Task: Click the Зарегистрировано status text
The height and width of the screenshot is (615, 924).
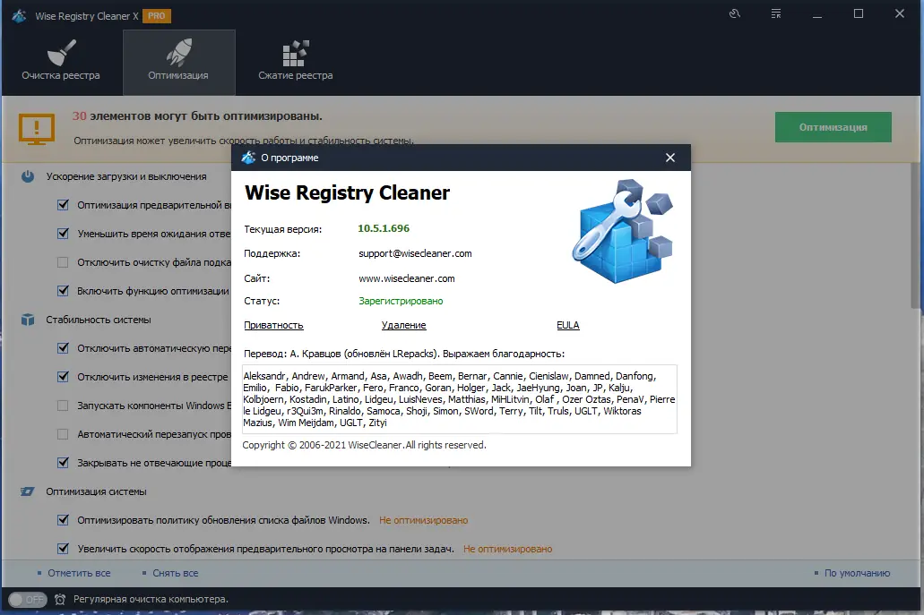Action: coord(401,301)
